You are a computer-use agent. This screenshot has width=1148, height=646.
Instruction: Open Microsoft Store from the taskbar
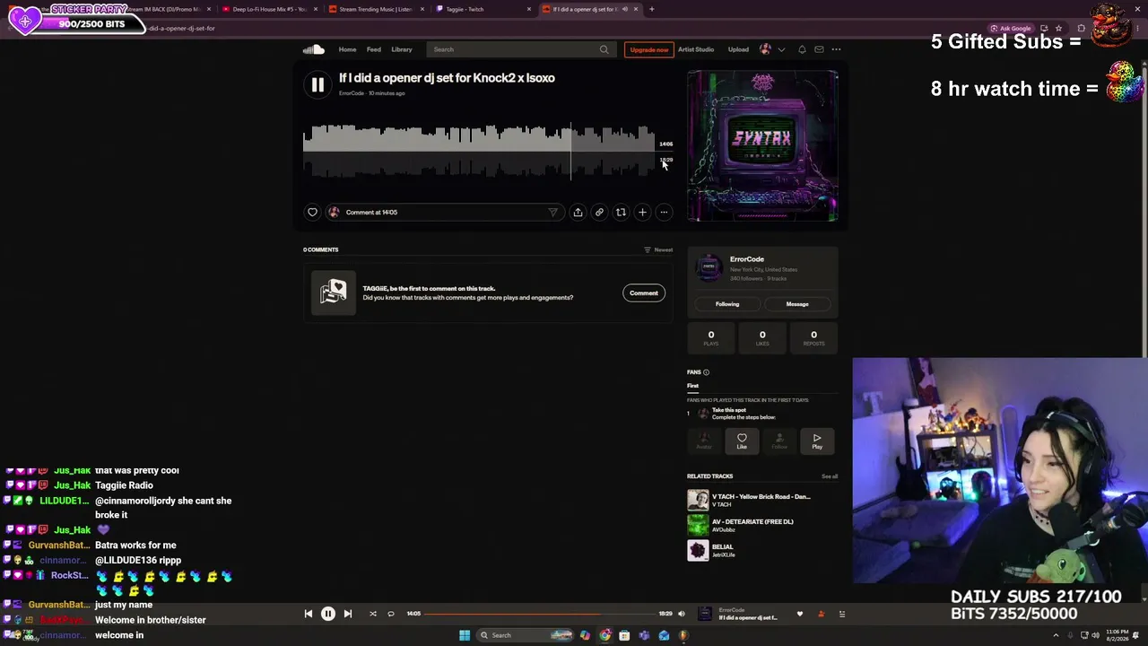[624, 635]
